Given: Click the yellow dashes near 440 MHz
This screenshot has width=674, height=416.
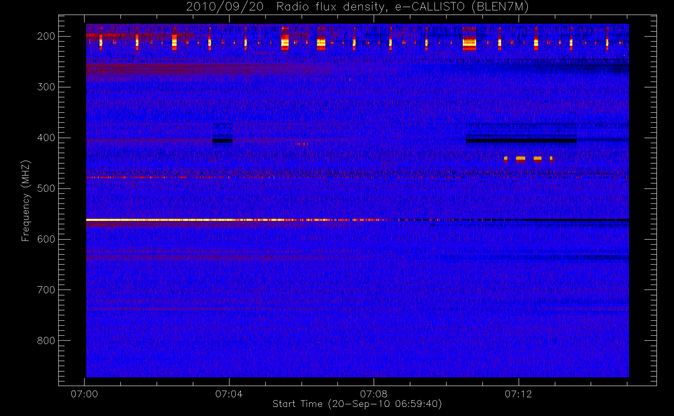Looking at the screenshot, I should pos(528,158).
